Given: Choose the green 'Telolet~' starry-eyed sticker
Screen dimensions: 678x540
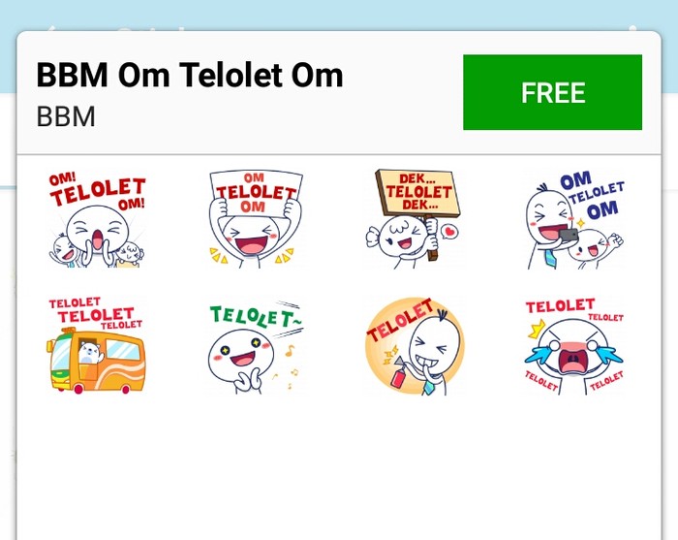Looking at the screenshot, I should click(256, 346).
